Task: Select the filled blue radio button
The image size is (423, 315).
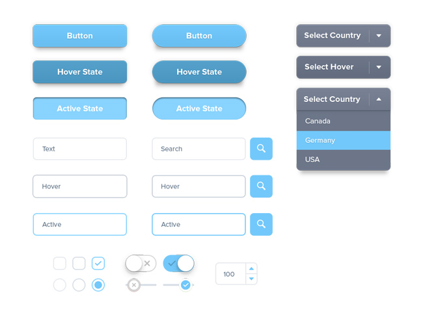Action: pyautogui.click(x=98, y=285)
